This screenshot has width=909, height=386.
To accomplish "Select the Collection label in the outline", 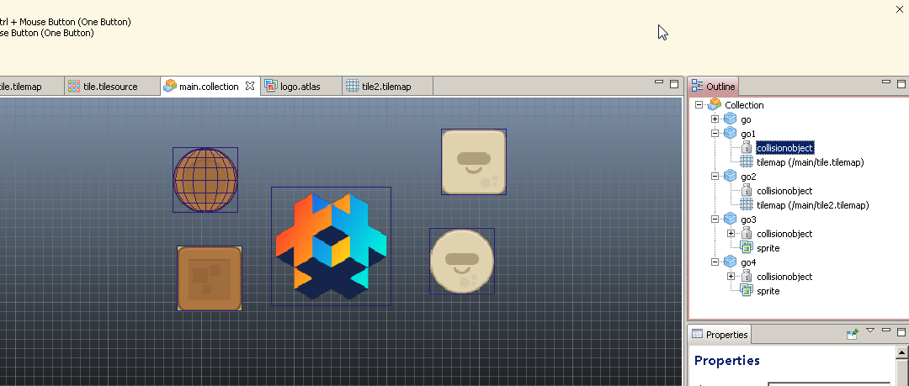I will (744, 105).
